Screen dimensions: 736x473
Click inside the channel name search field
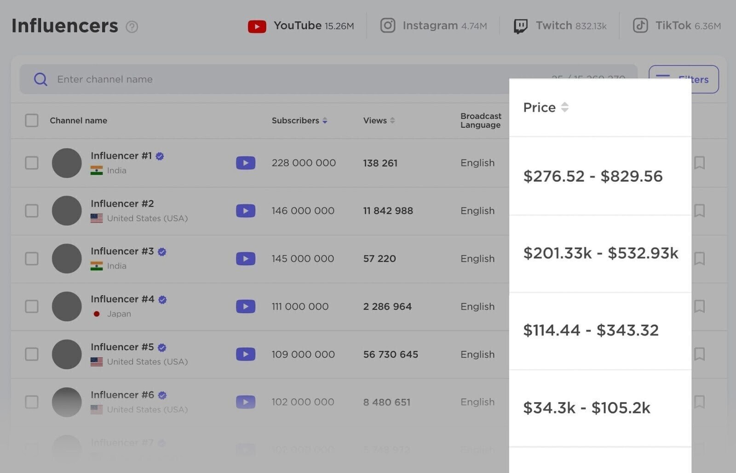tap(184, 79)
